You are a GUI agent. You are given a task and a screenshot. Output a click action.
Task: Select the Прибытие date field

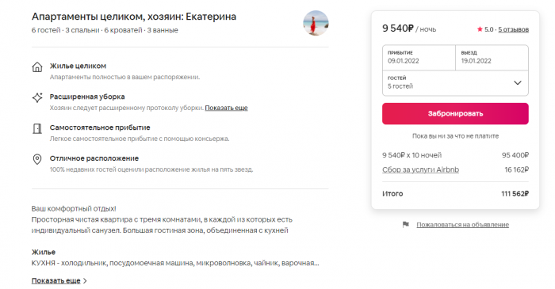(419, 58)
